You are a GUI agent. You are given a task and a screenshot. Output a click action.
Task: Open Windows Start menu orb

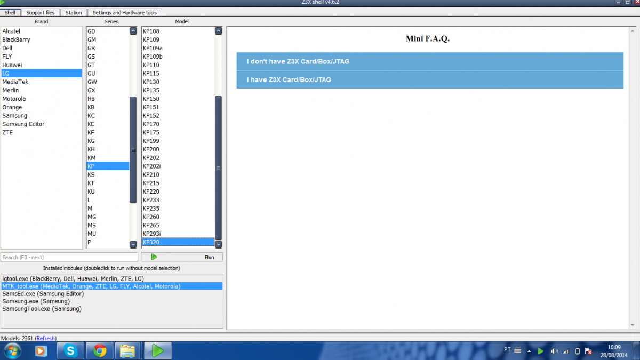[x=12, y=350]
